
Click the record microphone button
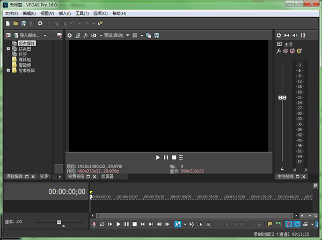94,224
